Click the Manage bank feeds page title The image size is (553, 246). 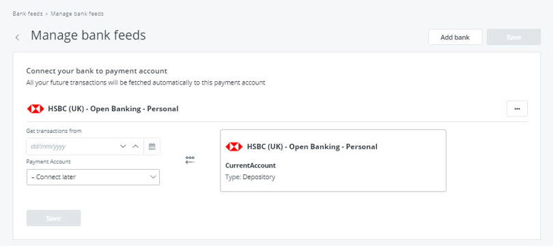pos(88,35)
